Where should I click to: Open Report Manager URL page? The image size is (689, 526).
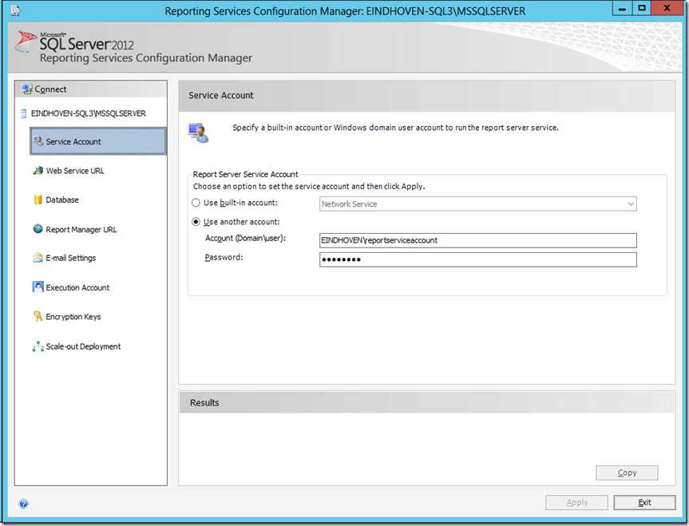point(81,229)
